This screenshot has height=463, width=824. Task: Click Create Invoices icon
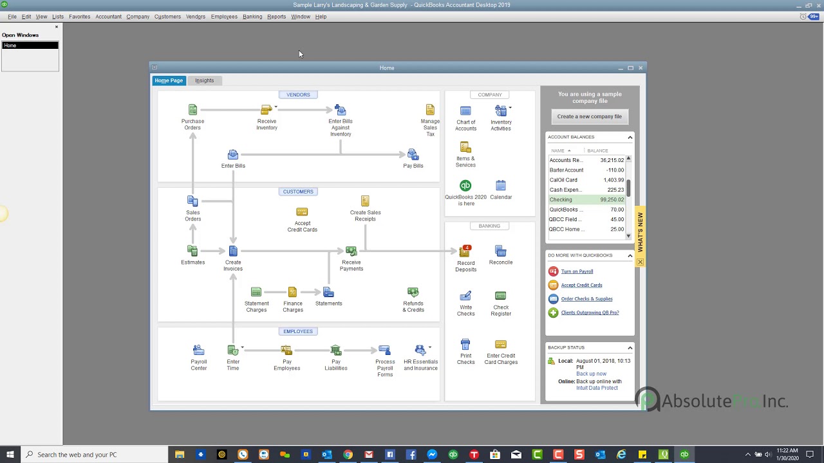(233, 251)
